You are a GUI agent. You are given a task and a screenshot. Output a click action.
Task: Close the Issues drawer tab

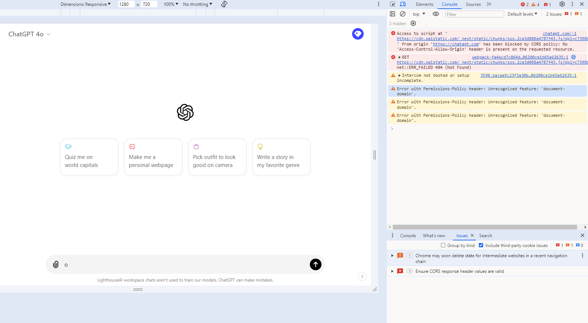(472, 235)
